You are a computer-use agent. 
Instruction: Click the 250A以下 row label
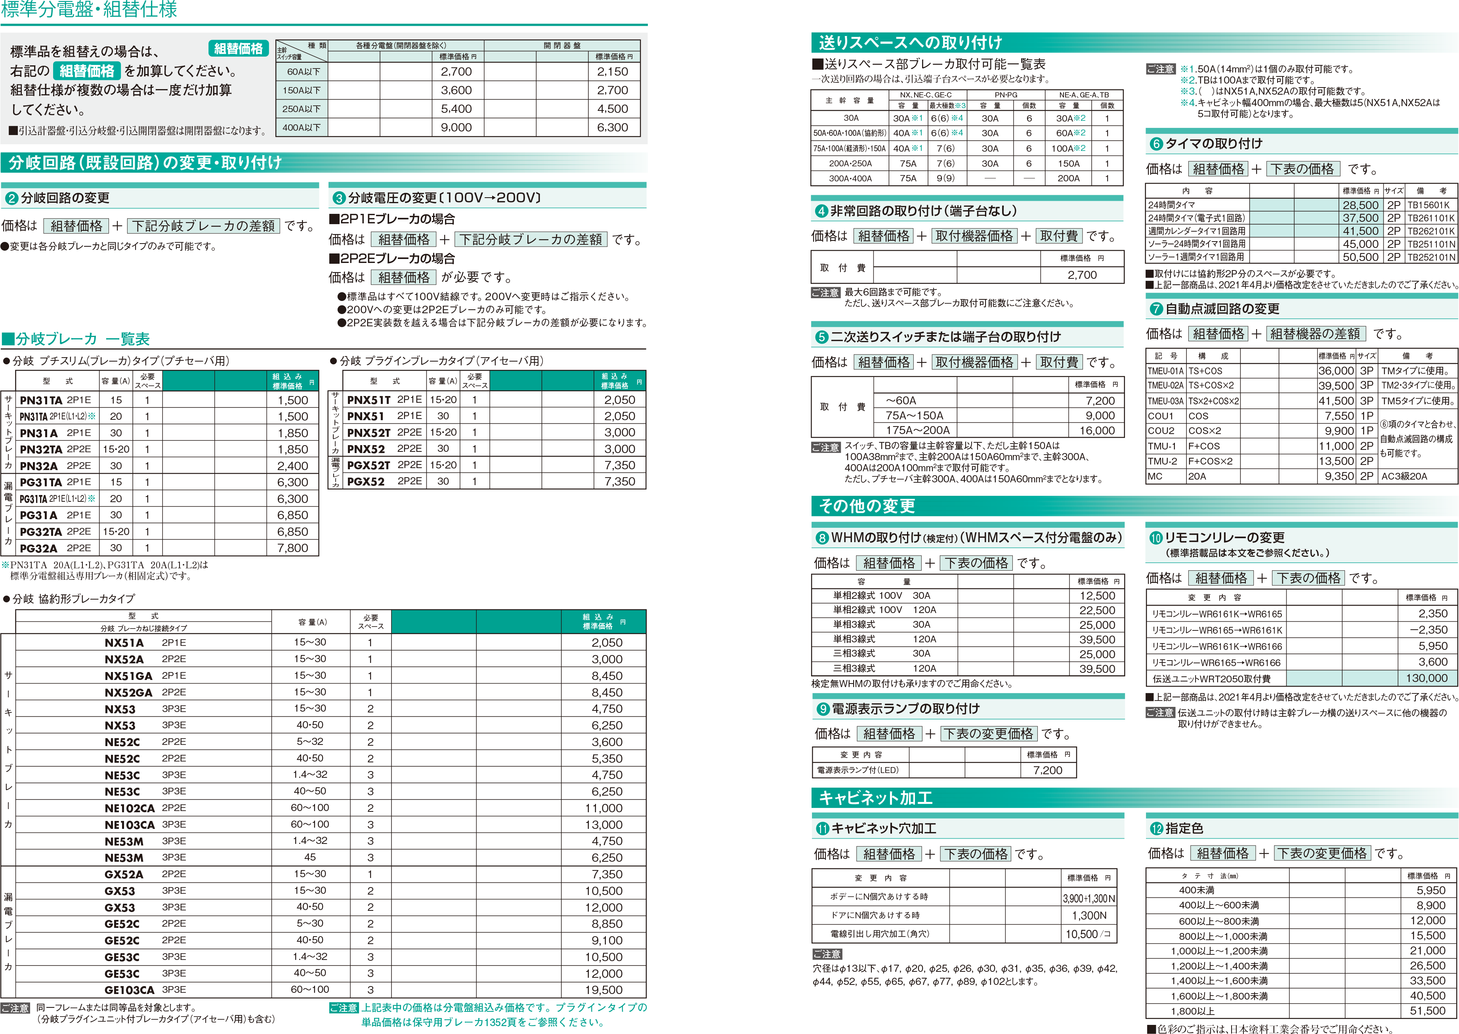click(302, 109)
